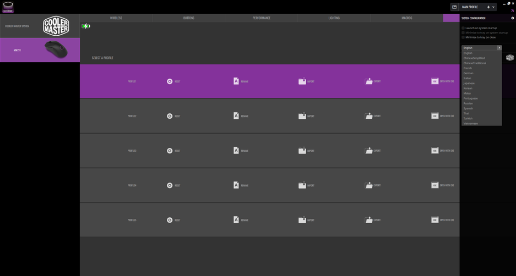This screenshot has width=516, height=276.
Task: Rename Profile5 using the rename icon
Action: click(236, 220)
